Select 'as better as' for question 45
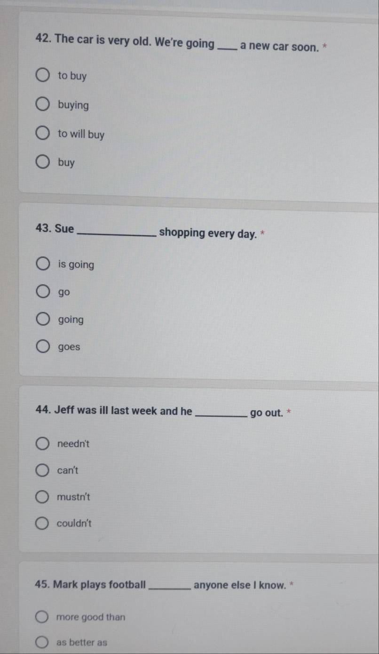 point(42,642)
